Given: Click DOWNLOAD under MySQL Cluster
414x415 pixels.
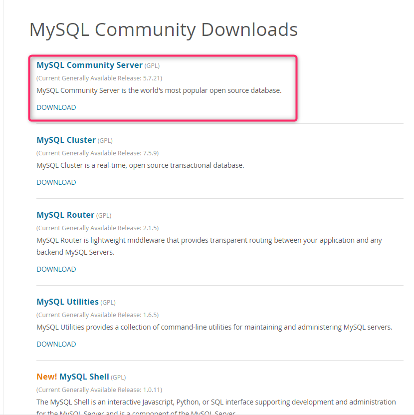Looking at the screenshot, I should point(56,182).
